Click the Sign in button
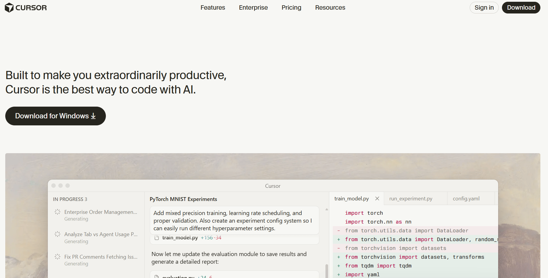 pos(484,8)
